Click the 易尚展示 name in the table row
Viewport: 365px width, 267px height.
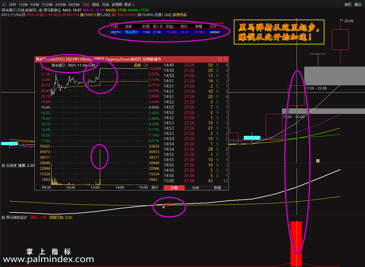[132, 32]
